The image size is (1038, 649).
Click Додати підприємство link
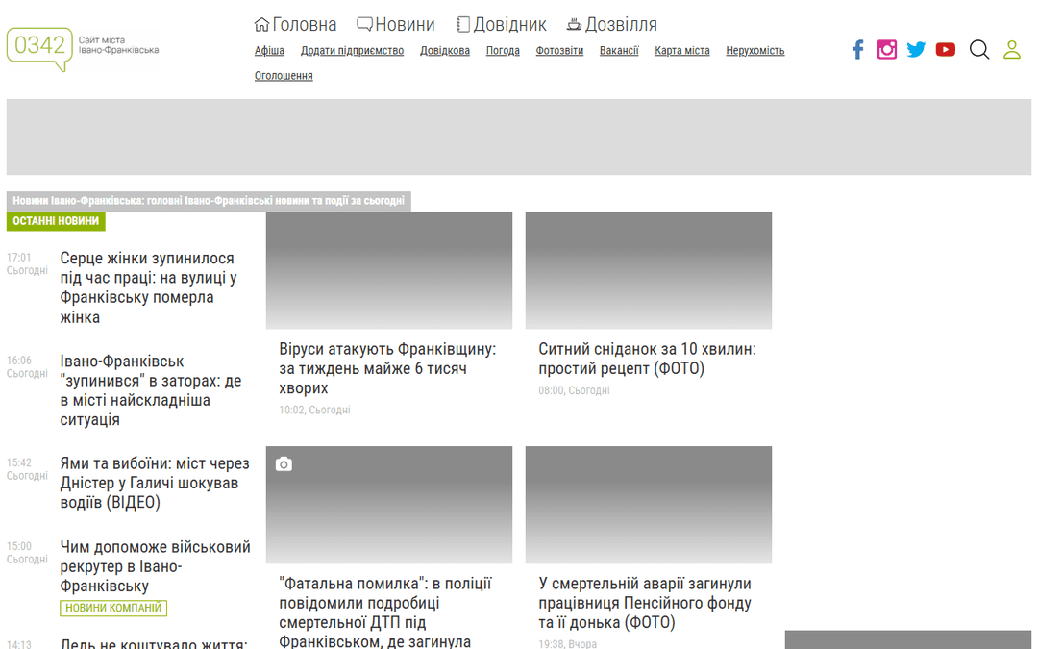[352, 50]
